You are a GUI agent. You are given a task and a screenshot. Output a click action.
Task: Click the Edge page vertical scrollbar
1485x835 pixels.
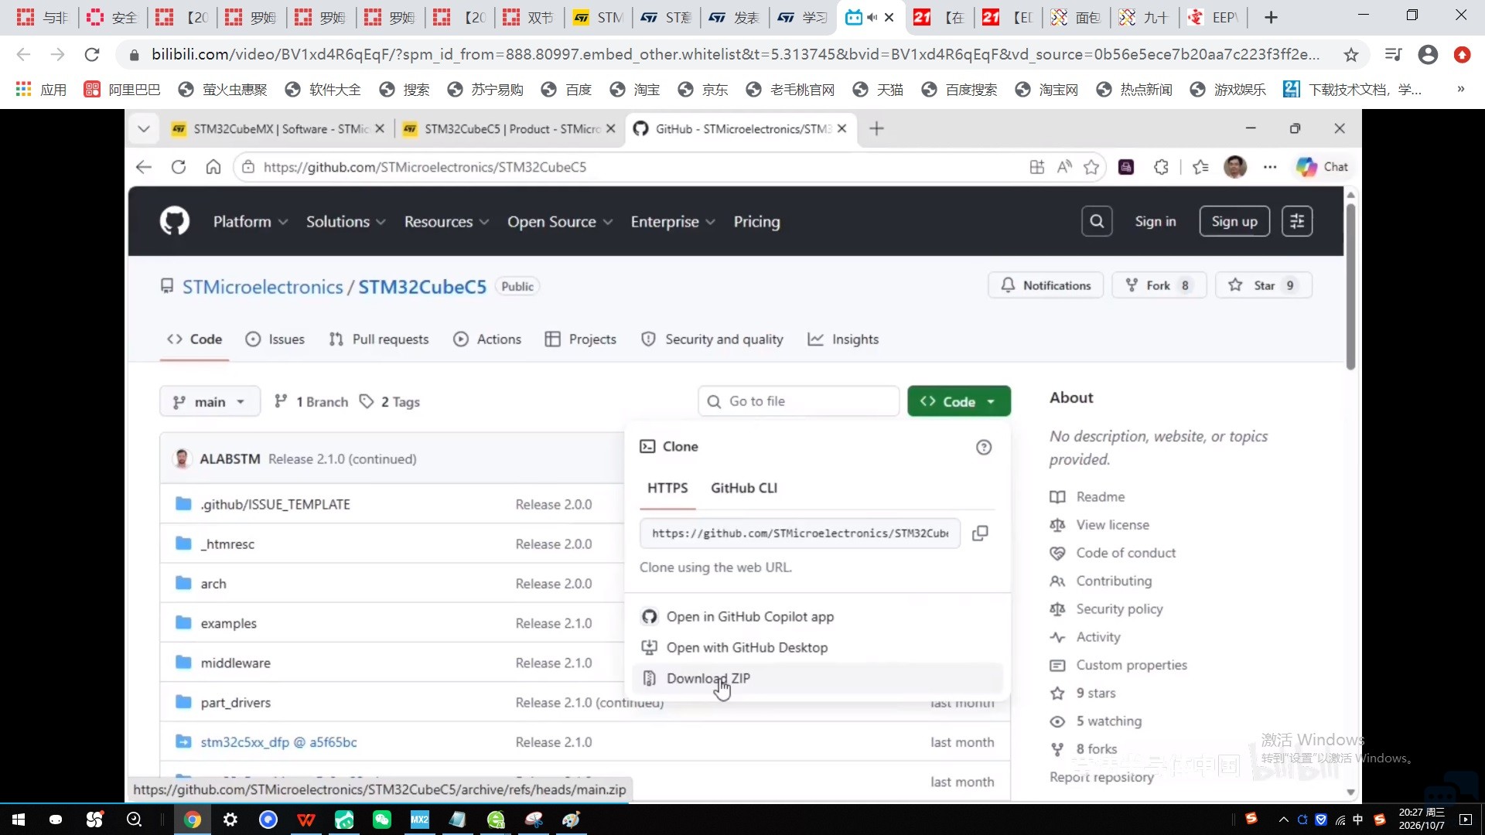1350,286
